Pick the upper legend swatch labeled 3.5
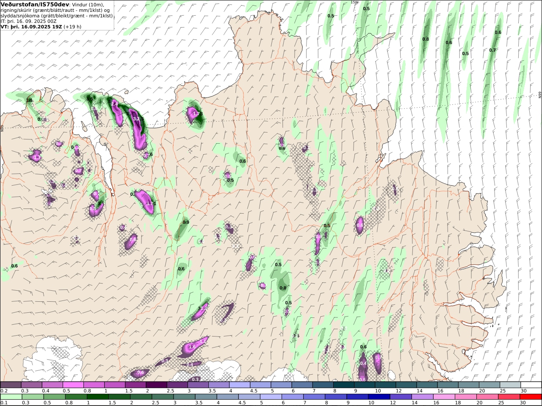542x406 pixels. [218, 384]
